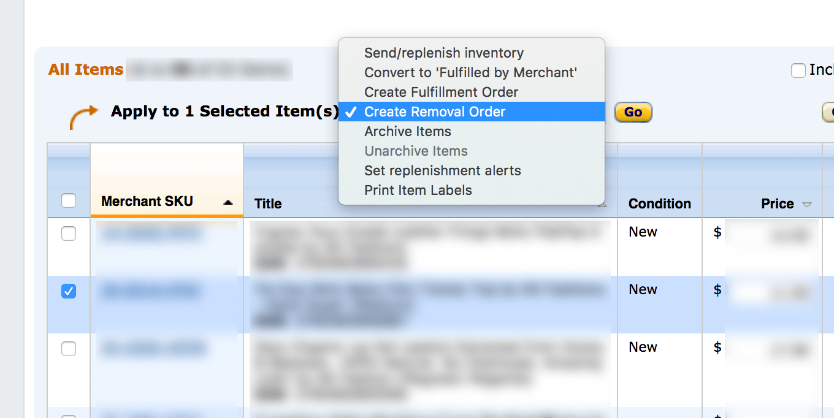
Task: Click the checkmark beside Create Removal Order
Action: pos(351,112)
